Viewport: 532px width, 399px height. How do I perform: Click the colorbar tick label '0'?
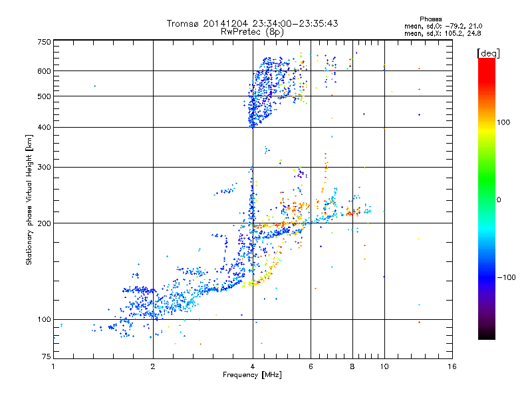point(499,199)
